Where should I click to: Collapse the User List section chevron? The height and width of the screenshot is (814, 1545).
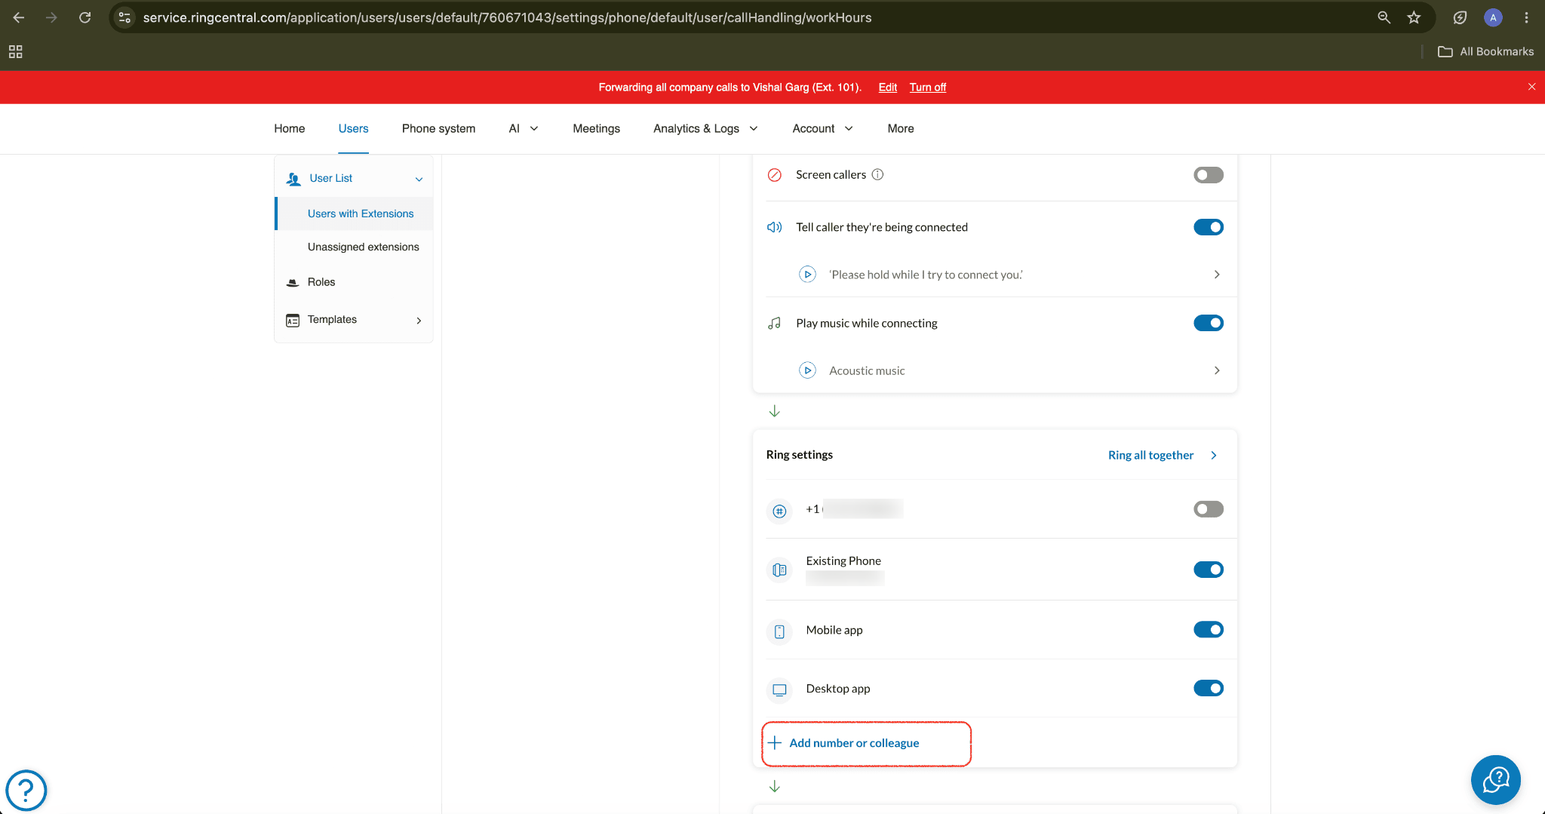(x=419, y=179)
